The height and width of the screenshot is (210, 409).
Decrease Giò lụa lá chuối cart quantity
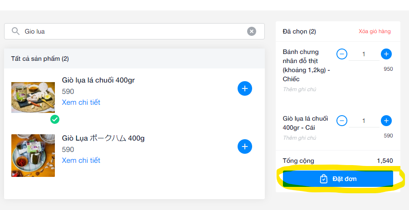point(342,121)
